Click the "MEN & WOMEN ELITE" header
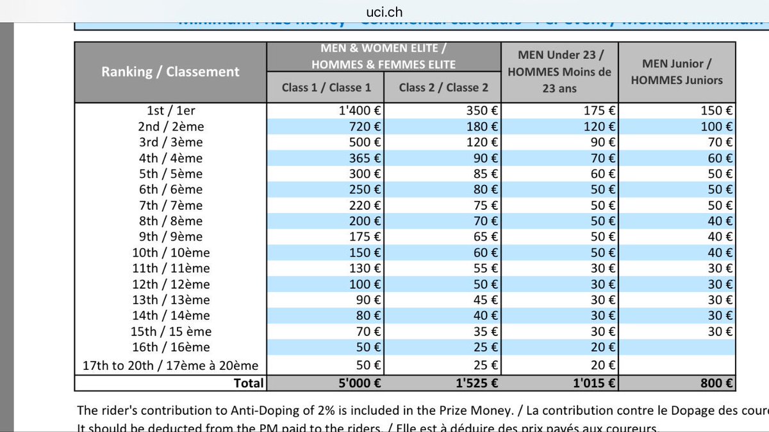The width and height of the screenshot is (769, 432). pos(384,57)
